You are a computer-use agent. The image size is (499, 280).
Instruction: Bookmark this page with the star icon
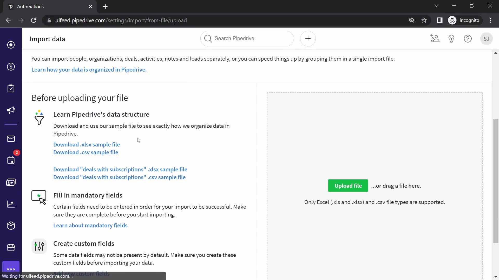coord(424,20)
